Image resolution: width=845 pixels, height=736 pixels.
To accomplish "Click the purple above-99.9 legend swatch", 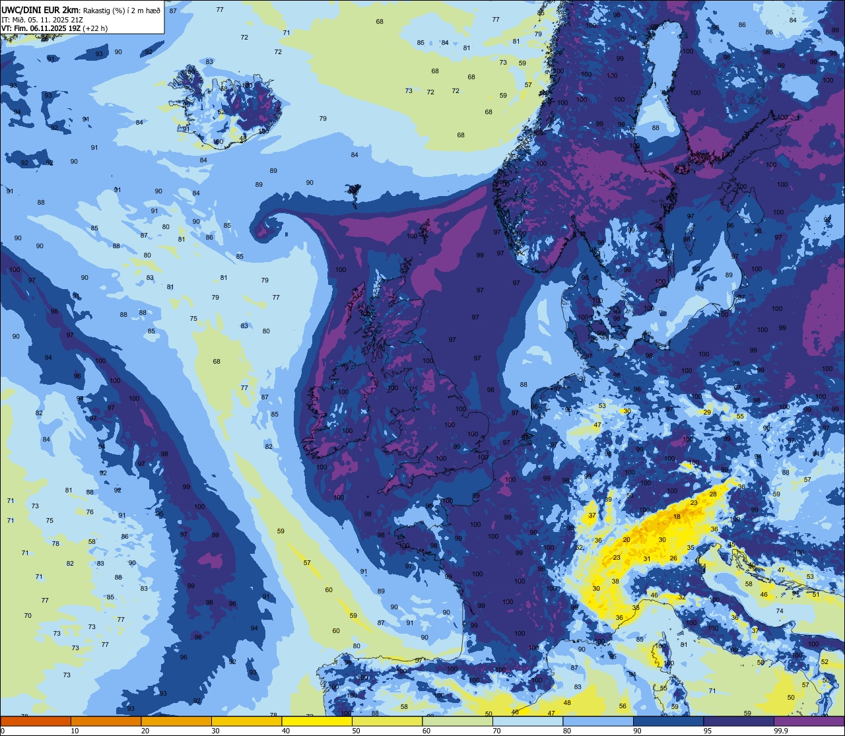I will (x=809, y=721).
